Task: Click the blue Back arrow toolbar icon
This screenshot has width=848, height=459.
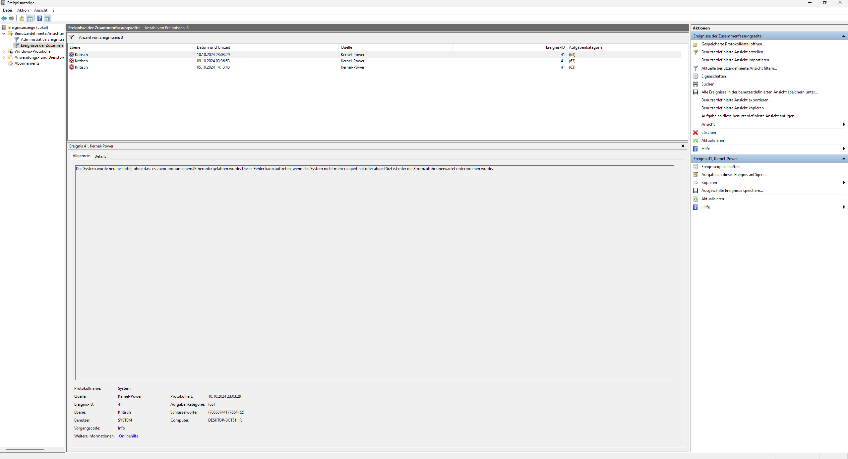Action: [4, 19]
